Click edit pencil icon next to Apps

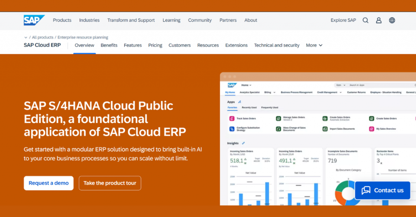[240, 102]
